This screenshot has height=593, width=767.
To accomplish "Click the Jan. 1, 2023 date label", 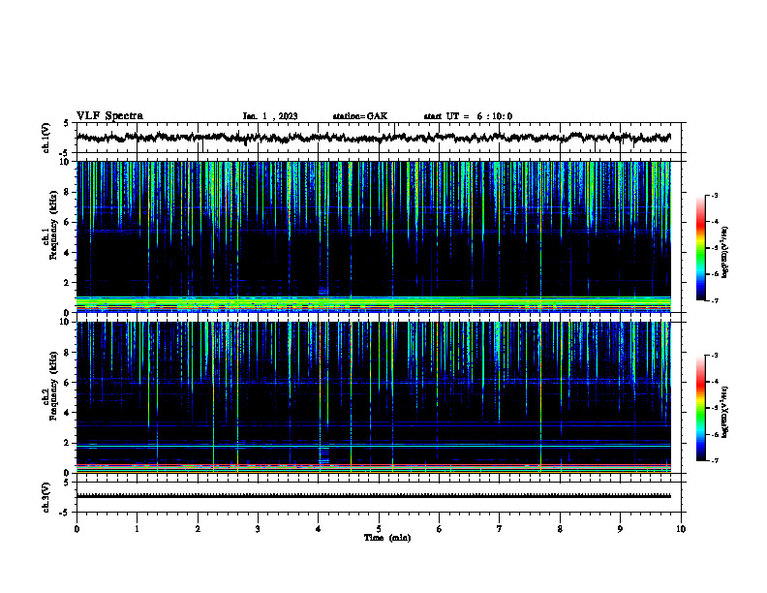I will (270, 116).
